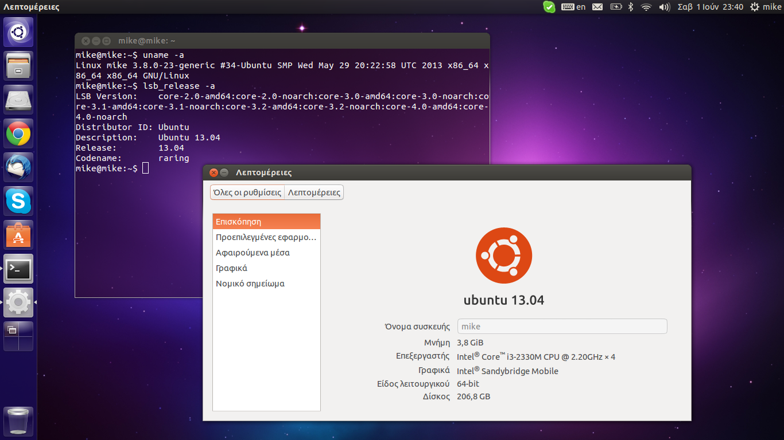Viewport: 784px width, 440px height.
Task: Click the green checkmark indicator in top panel
Action: (x=549, y=7)
